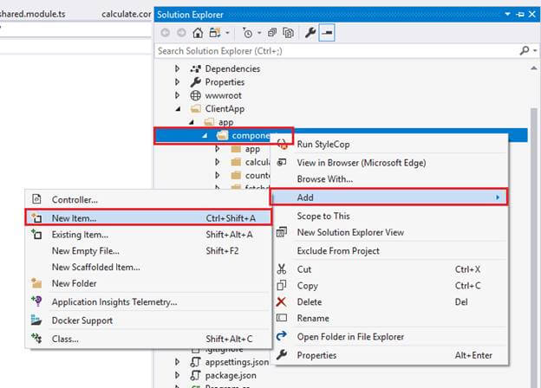This screenshot has height=388, width=541.
Task: Open dropdown beside Pending Changes Filter
Action: pos(259,33)
